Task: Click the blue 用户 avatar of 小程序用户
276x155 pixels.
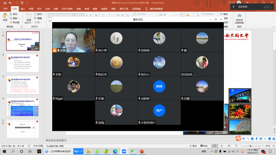Action: [x=159, y=110]
